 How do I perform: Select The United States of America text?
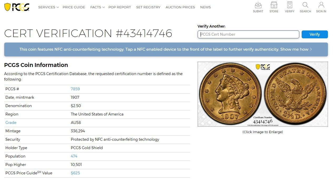97,114
